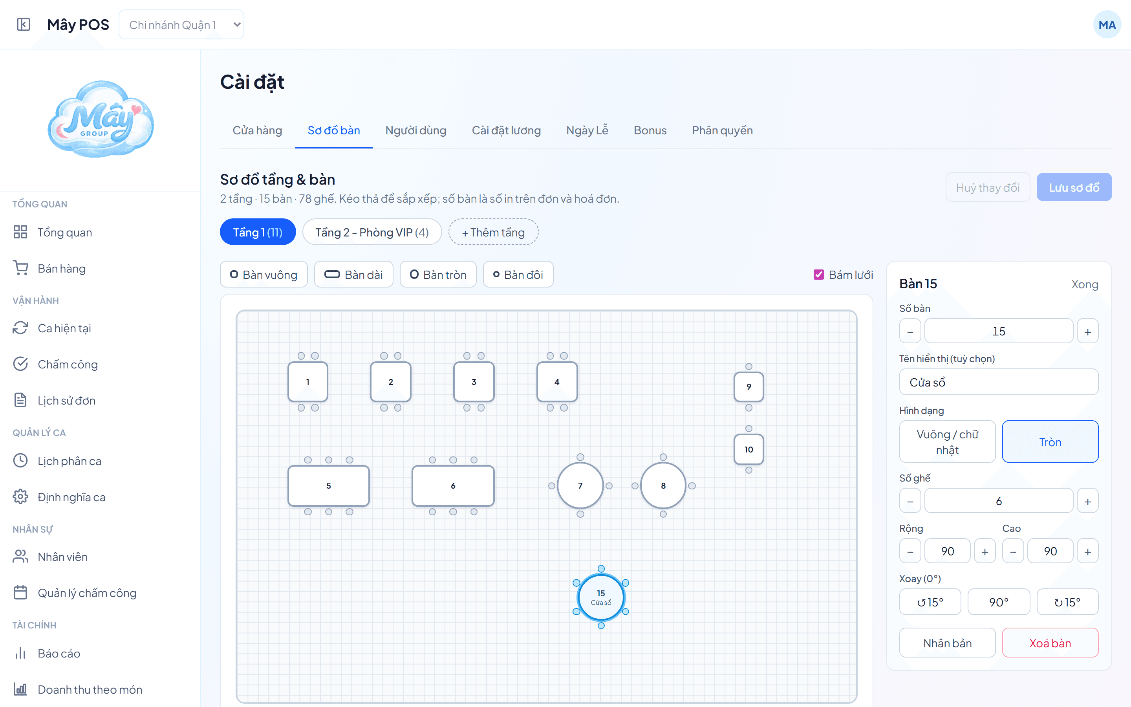
Task: Click the Thêm tầng button
Action: [493, 232]
